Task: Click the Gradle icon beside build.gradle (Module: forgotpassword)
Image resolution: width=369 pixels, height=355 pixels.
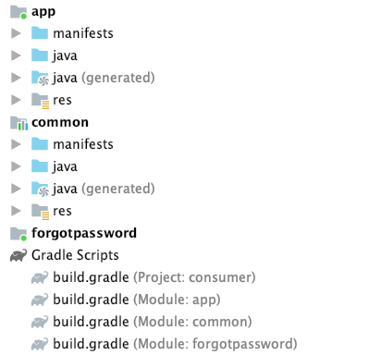Action: [40, 344]
